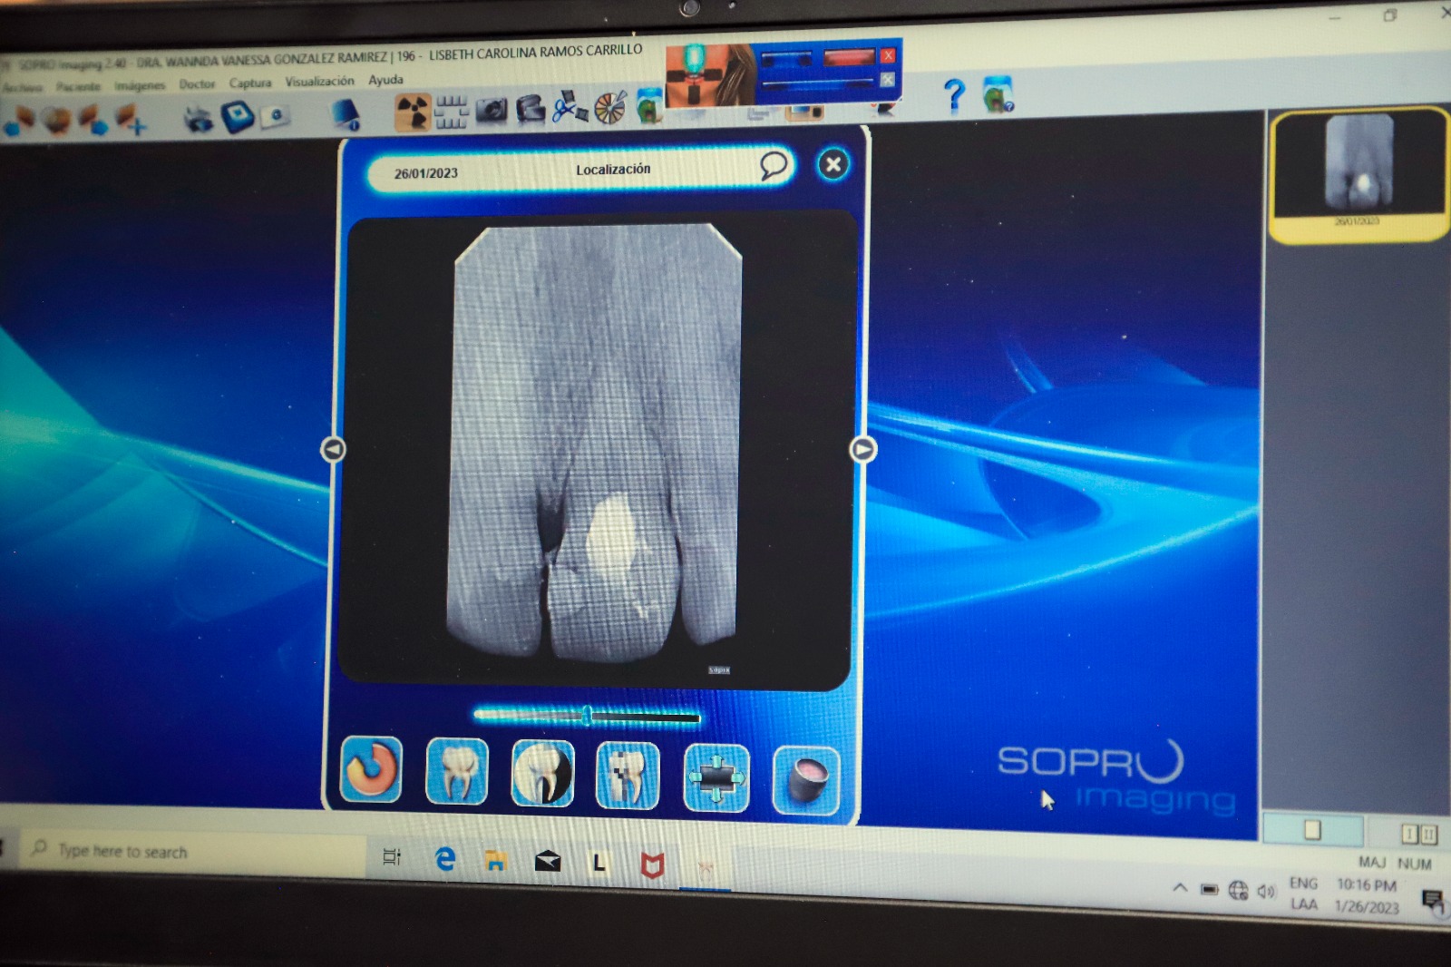Click the black-white tooth contrast icon
Viewport: 1451px width, 967px height.
coord(542,774)
